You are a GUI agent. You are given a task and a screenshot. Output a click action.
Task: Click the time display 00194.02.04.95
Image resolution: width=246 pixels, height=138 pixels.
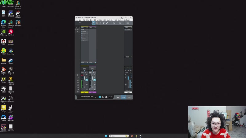coord(86,97)
